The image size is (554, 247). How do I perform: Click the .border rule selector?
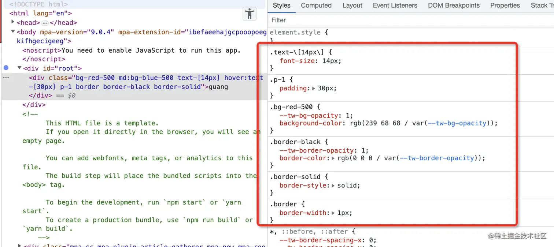283,204
